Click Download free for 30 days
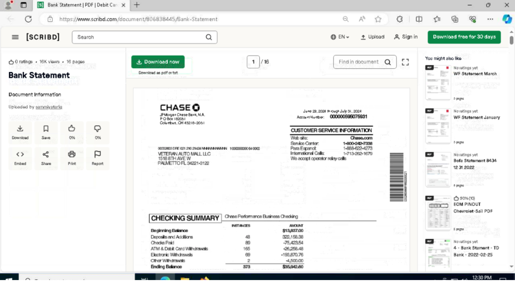 [464, 37]
